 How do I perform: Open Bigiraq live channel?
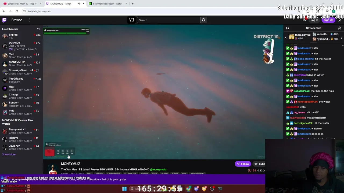pos(21,36)
